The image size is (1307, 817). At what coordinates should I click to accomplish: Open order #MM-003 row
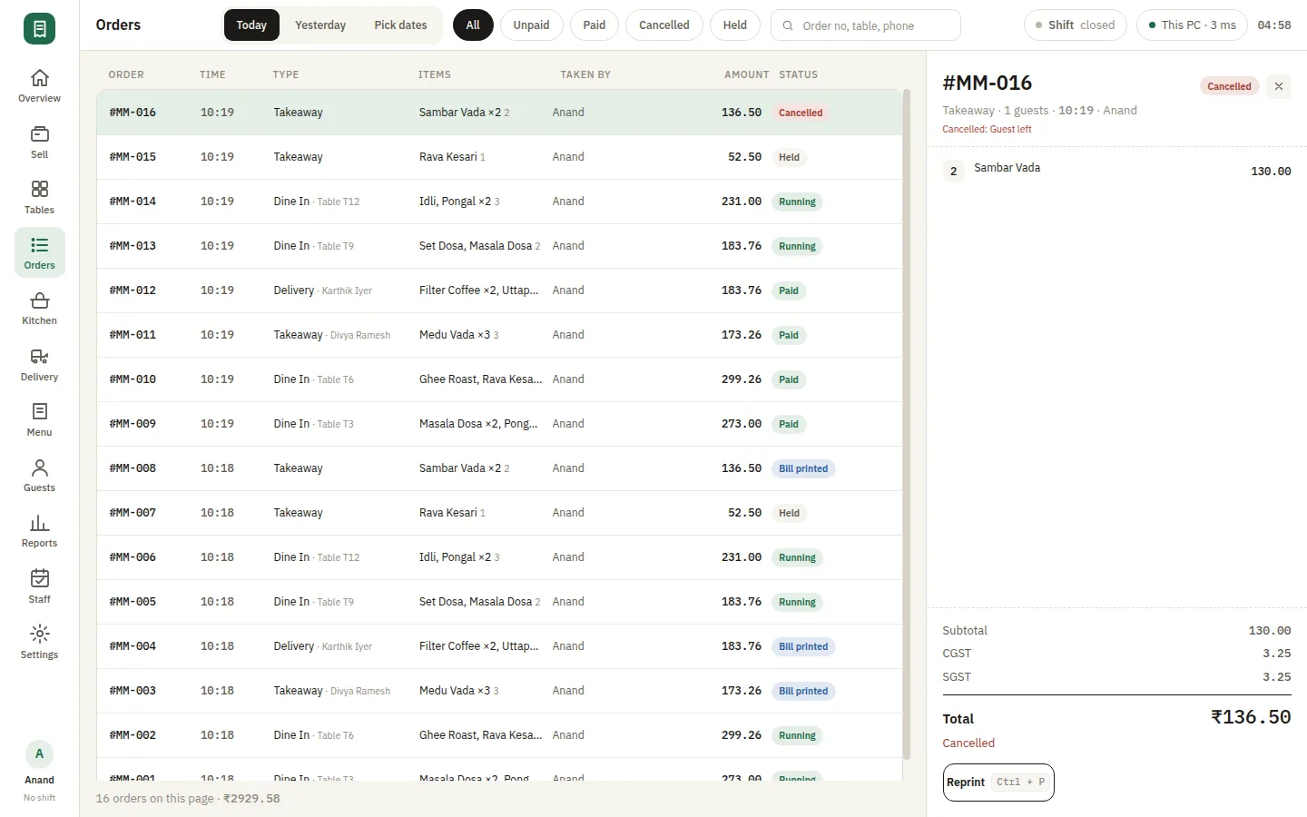click(499, 691)
